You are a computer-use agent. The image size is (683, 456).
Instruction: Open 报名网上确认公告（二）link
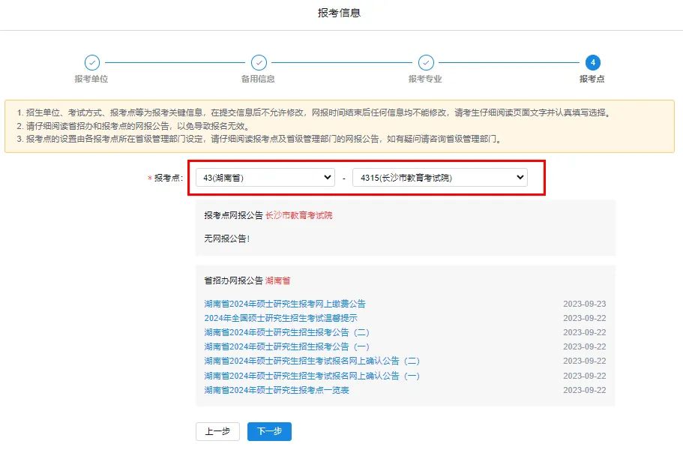(x=312, y=361)
